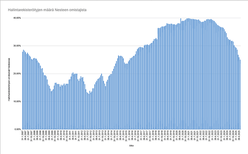Select the '31.10.2008' x-axis date label

(x=43, y=136)
